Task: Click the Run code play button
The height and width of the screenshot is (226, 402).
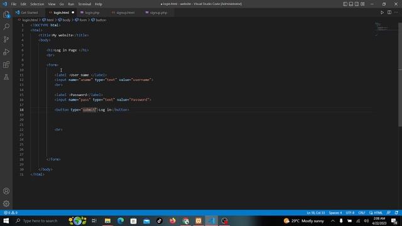Action: [x=382, y=13]
